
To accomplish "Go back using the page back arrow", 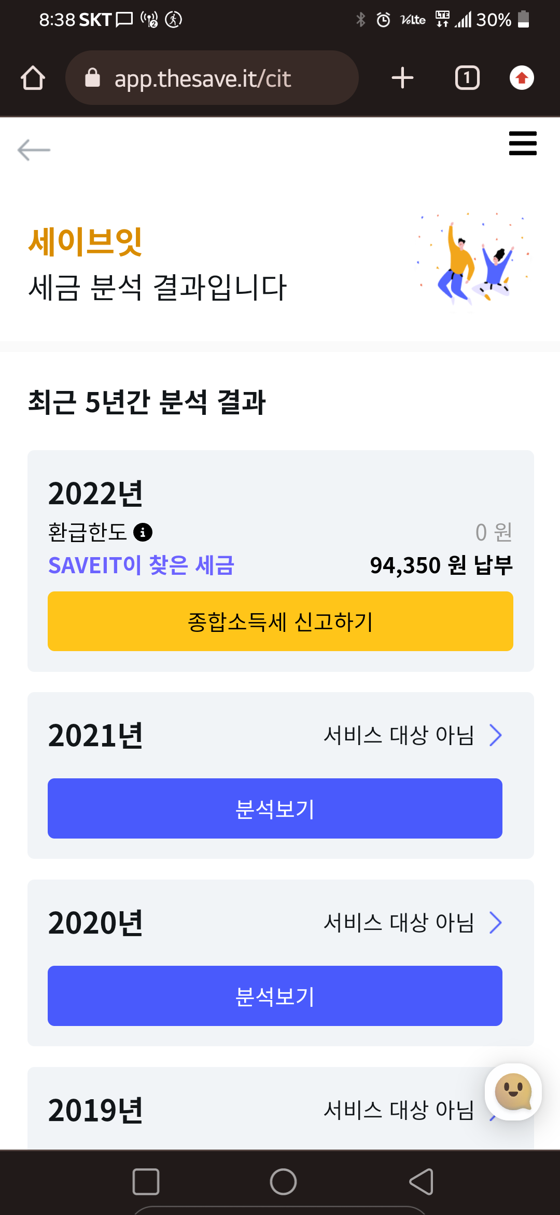I will tap(34, 150).
